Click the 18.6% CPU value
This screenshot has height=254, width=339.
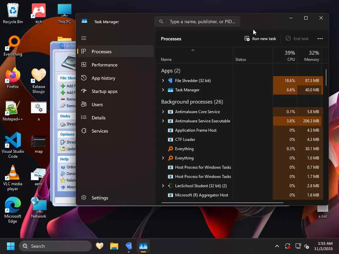click(290, 81)
